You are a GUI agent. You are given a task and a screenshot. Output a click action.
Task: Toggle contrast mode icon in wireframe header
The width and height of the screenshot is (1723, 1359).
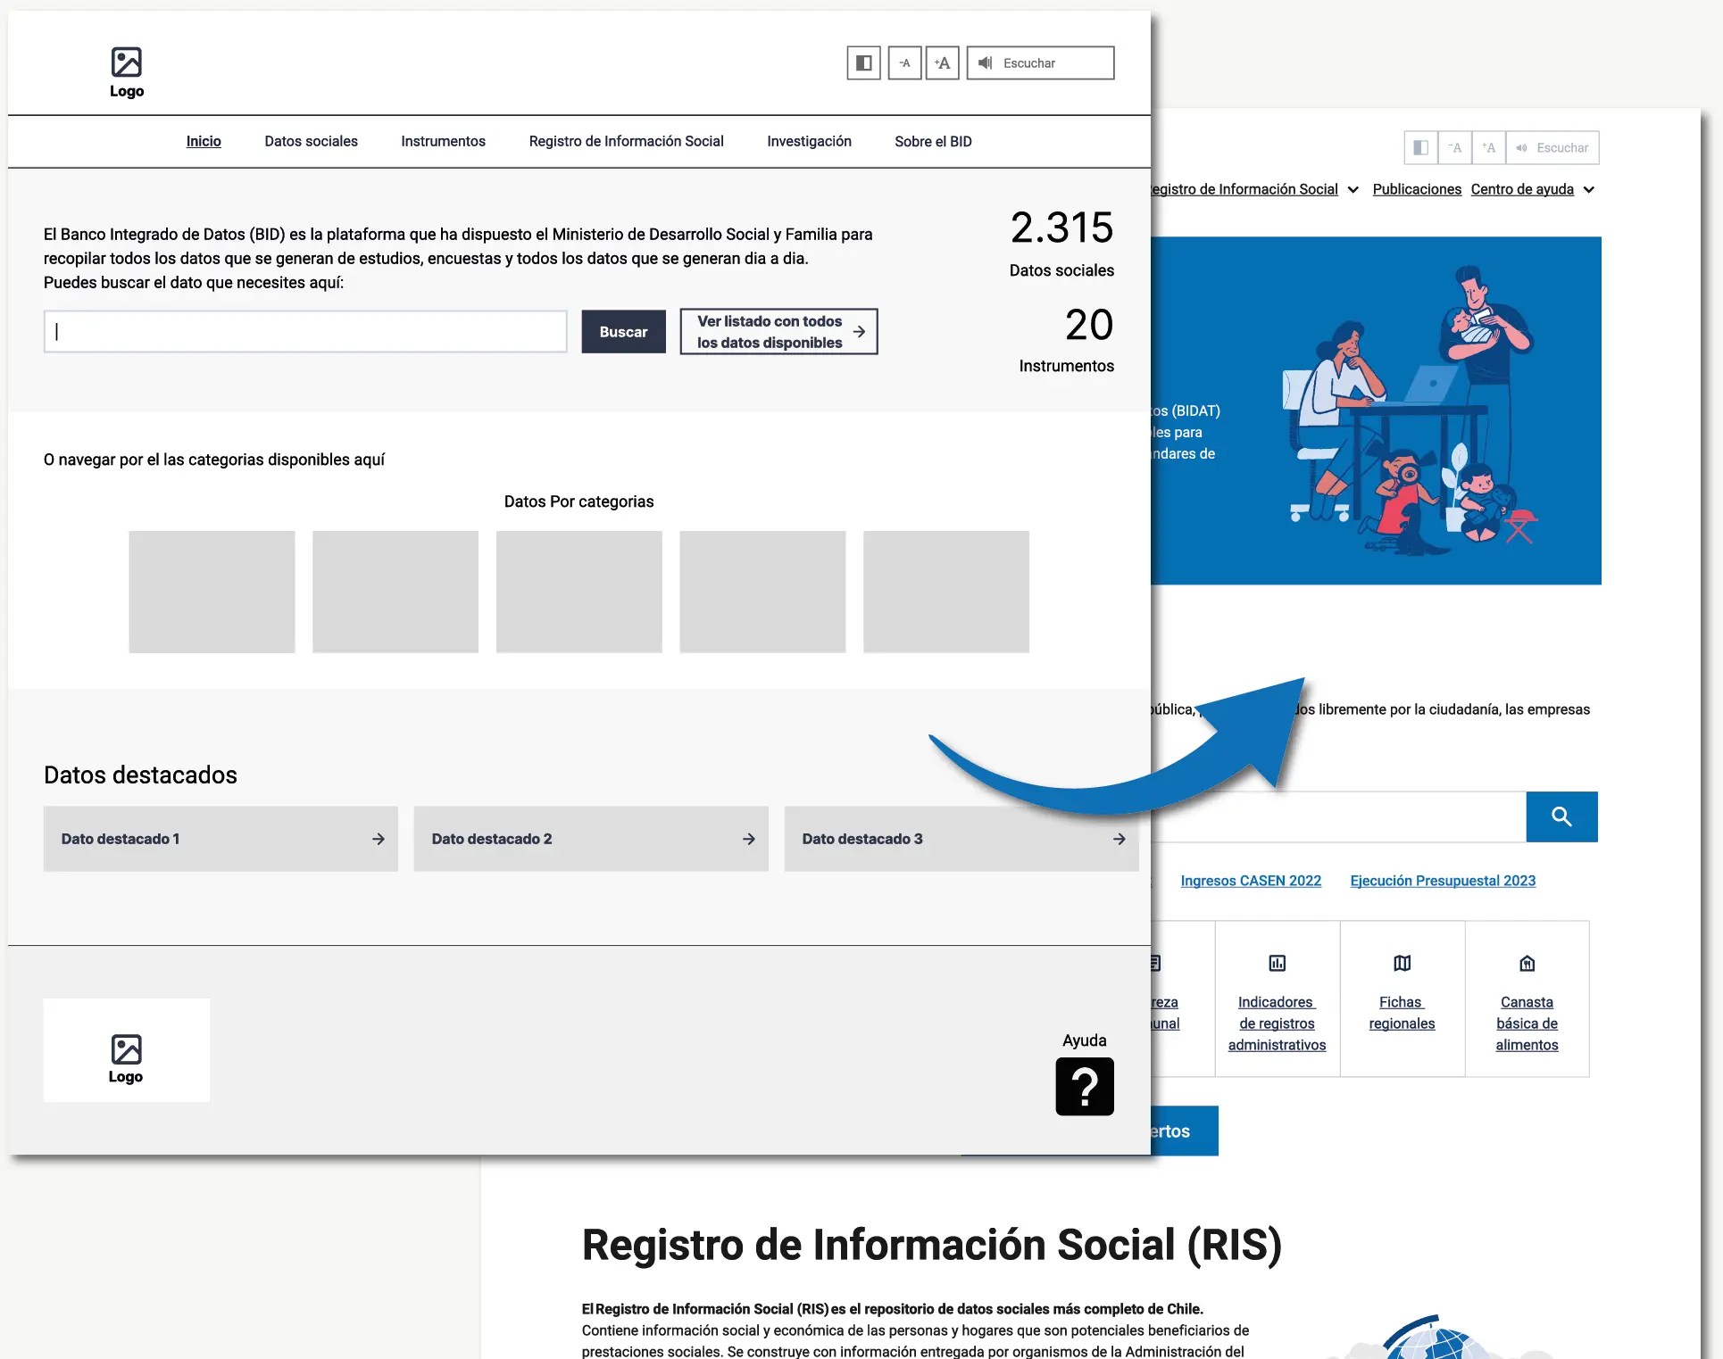coord(863,63)
